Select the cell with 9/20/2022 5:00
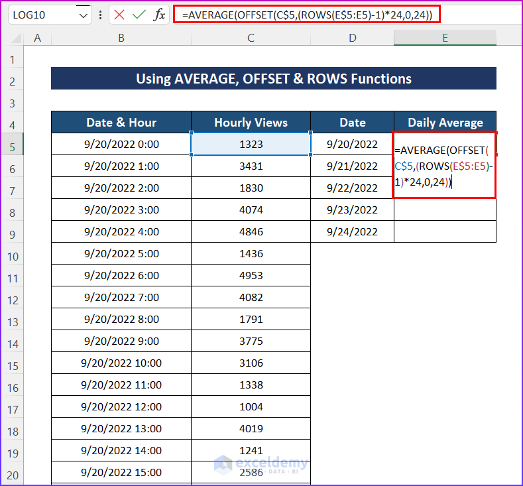The width and height of the screenshot is (523, 486). click(x=121, y=253)
